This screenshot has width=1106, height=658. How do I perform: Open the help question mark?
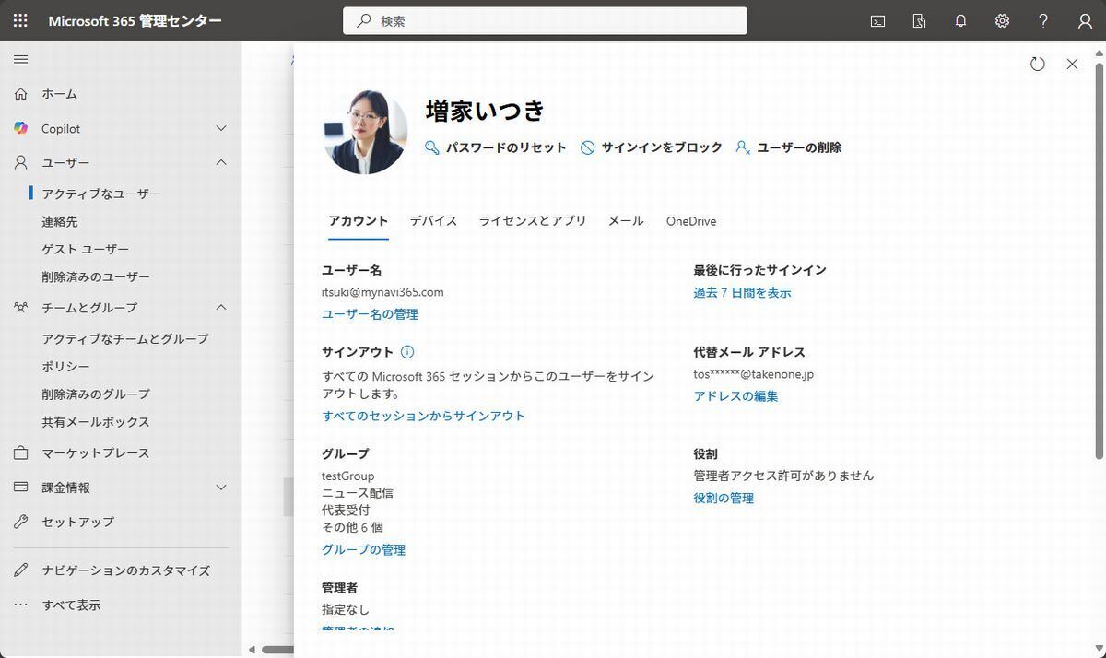coord(1043,20)
